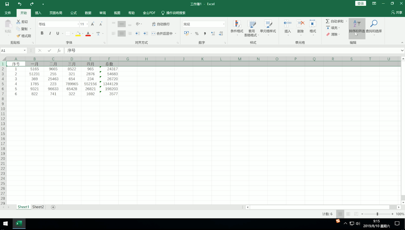
Task: Align text right
Action: 130,34
